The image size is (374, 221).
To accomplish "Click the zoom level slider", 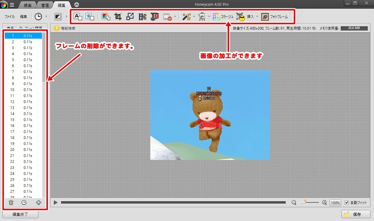I will pyautogui.click(x=309, y=202).
